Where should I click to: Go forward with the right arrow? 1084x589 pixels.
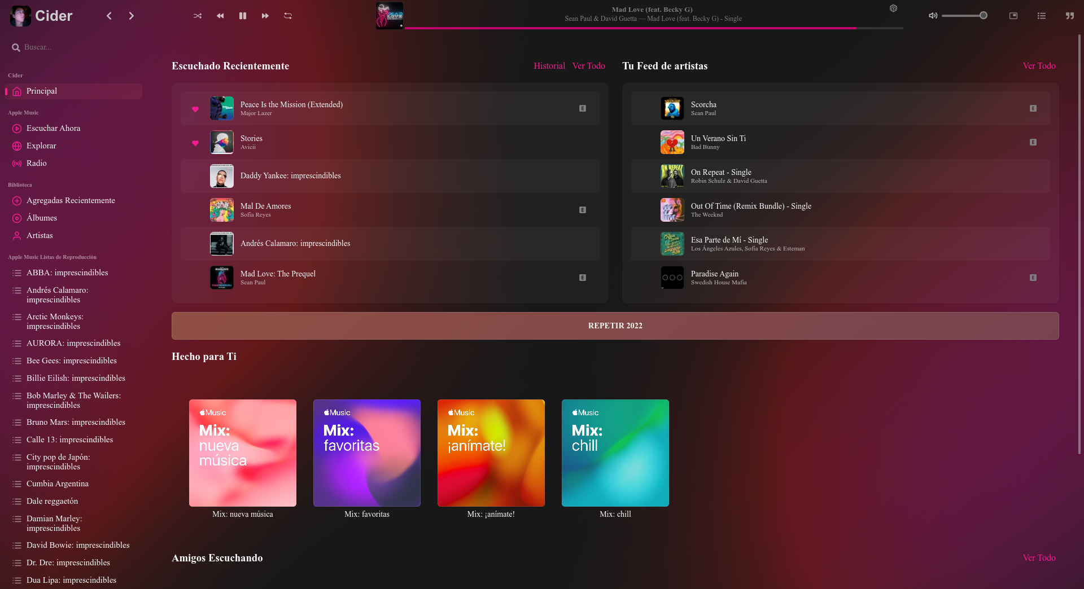click(x=132, y=16)
